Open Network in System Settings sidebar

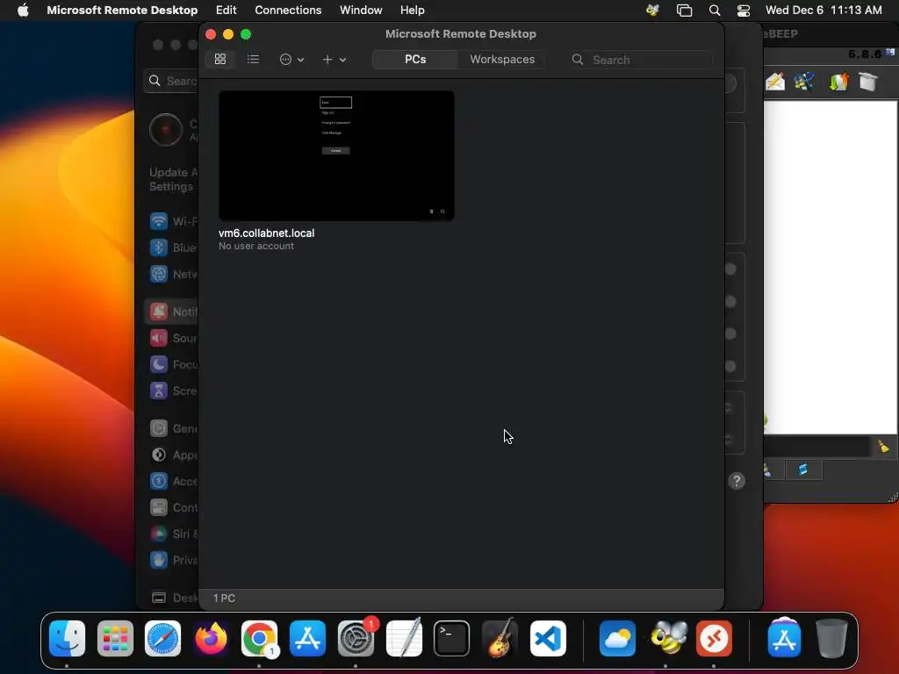172,274
